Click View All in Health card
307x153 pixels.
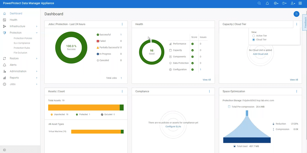pos(207,79)
